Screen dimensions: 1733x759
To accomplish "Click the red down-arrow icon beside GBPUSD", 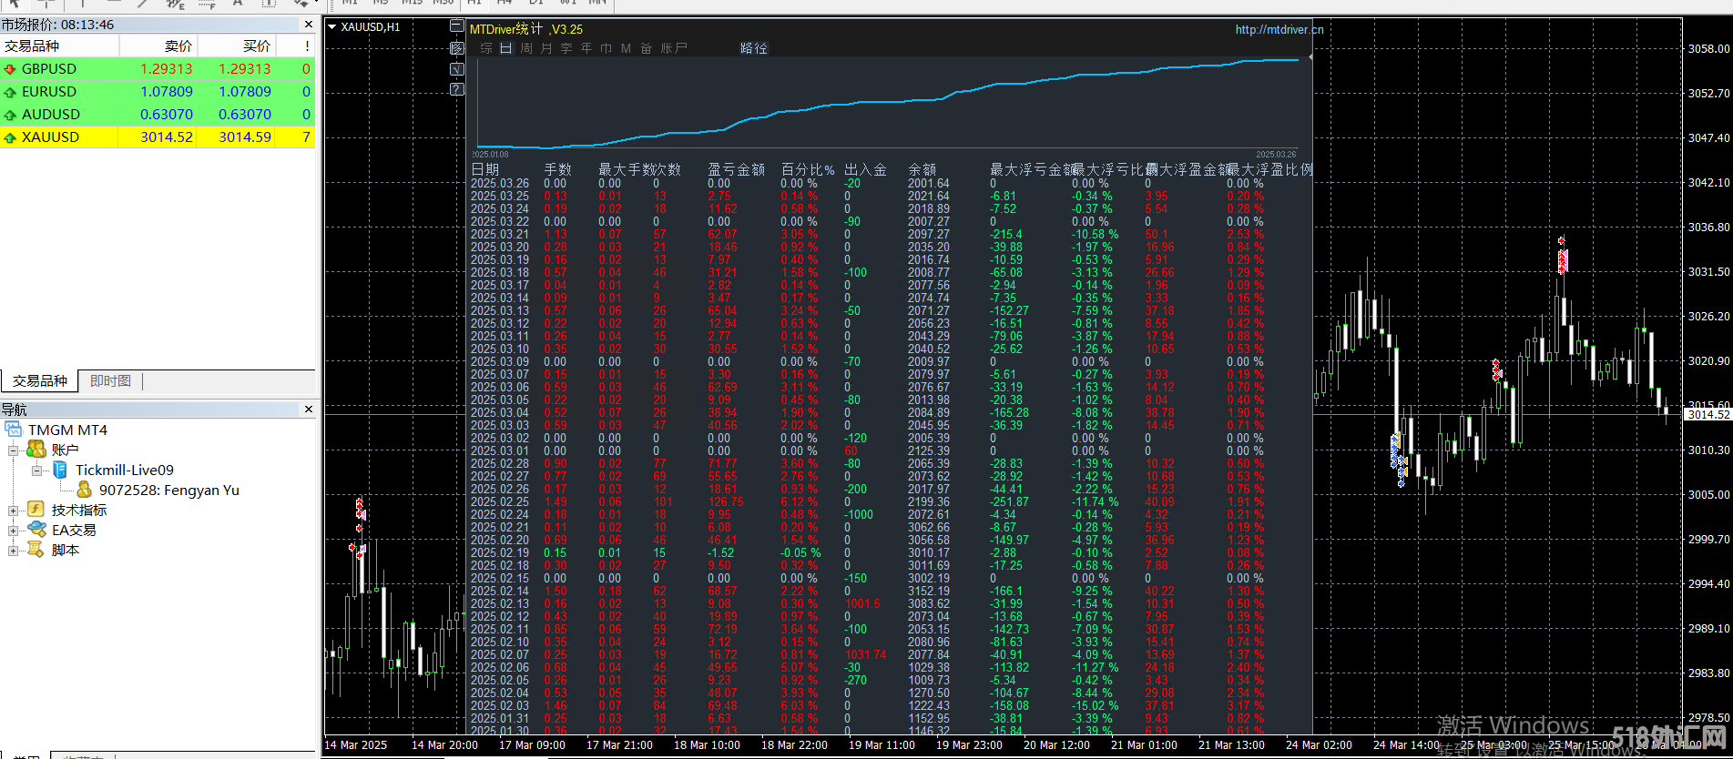I will pyautogui.click(x=10, y=69).
